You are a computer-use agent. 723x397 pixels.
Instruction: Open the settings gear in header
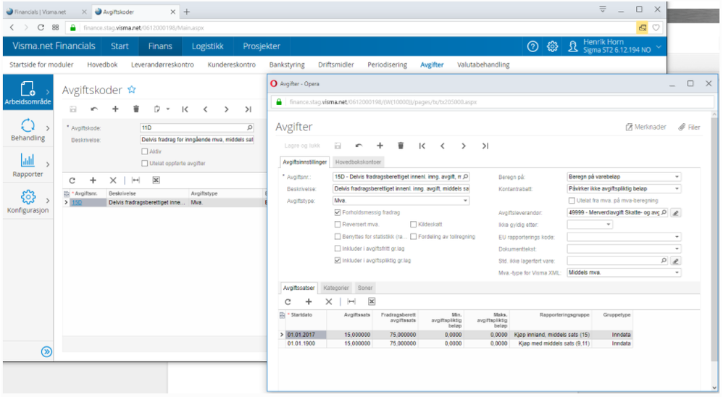click(552, 46)
